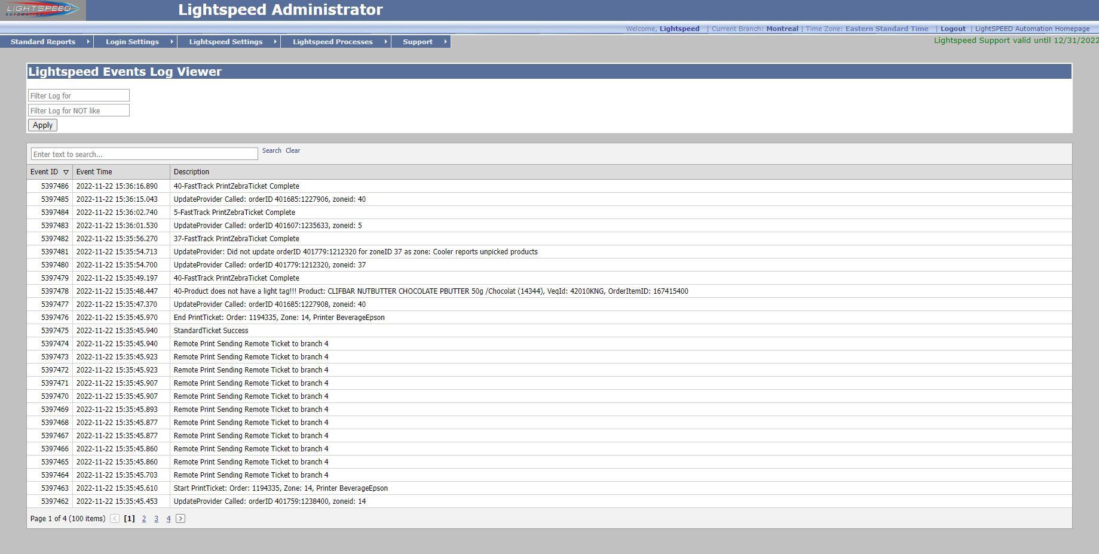The image size is (1099, 554).
Task: Go to page 4 of the log
Action: click(169, 519)
